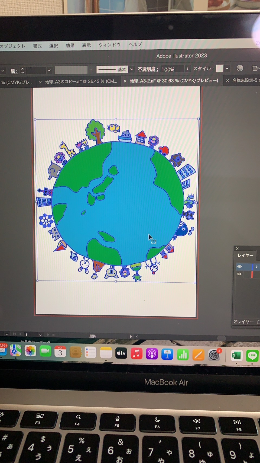
Task: Click the 選択 tool label in status bar
Action: 93,336
